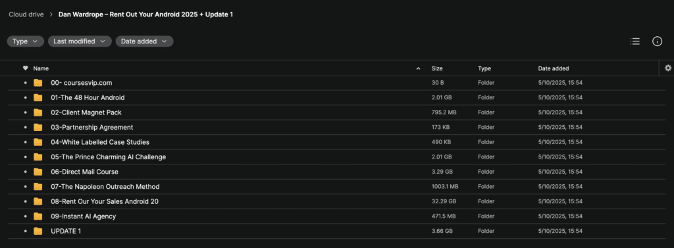Open column settings gear icon
The height and width of the screenshot is (248, 674).
click(667, 68)
